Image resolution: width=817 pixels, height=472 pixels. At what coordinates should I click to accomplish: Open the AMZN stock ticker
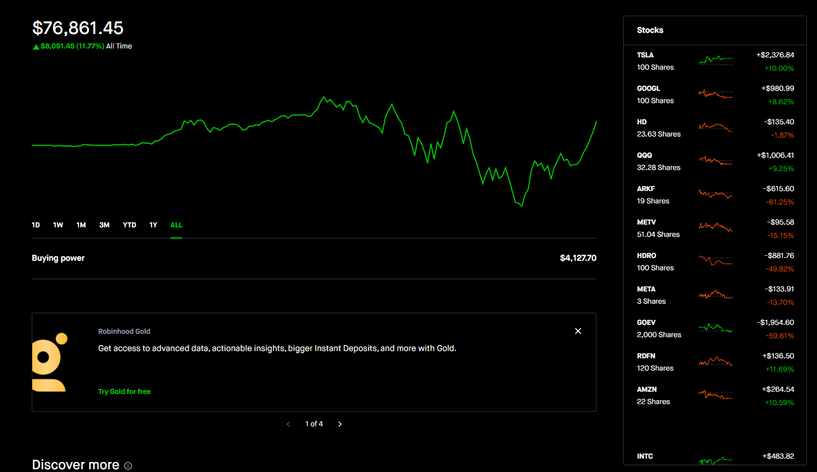click(647, 390)
